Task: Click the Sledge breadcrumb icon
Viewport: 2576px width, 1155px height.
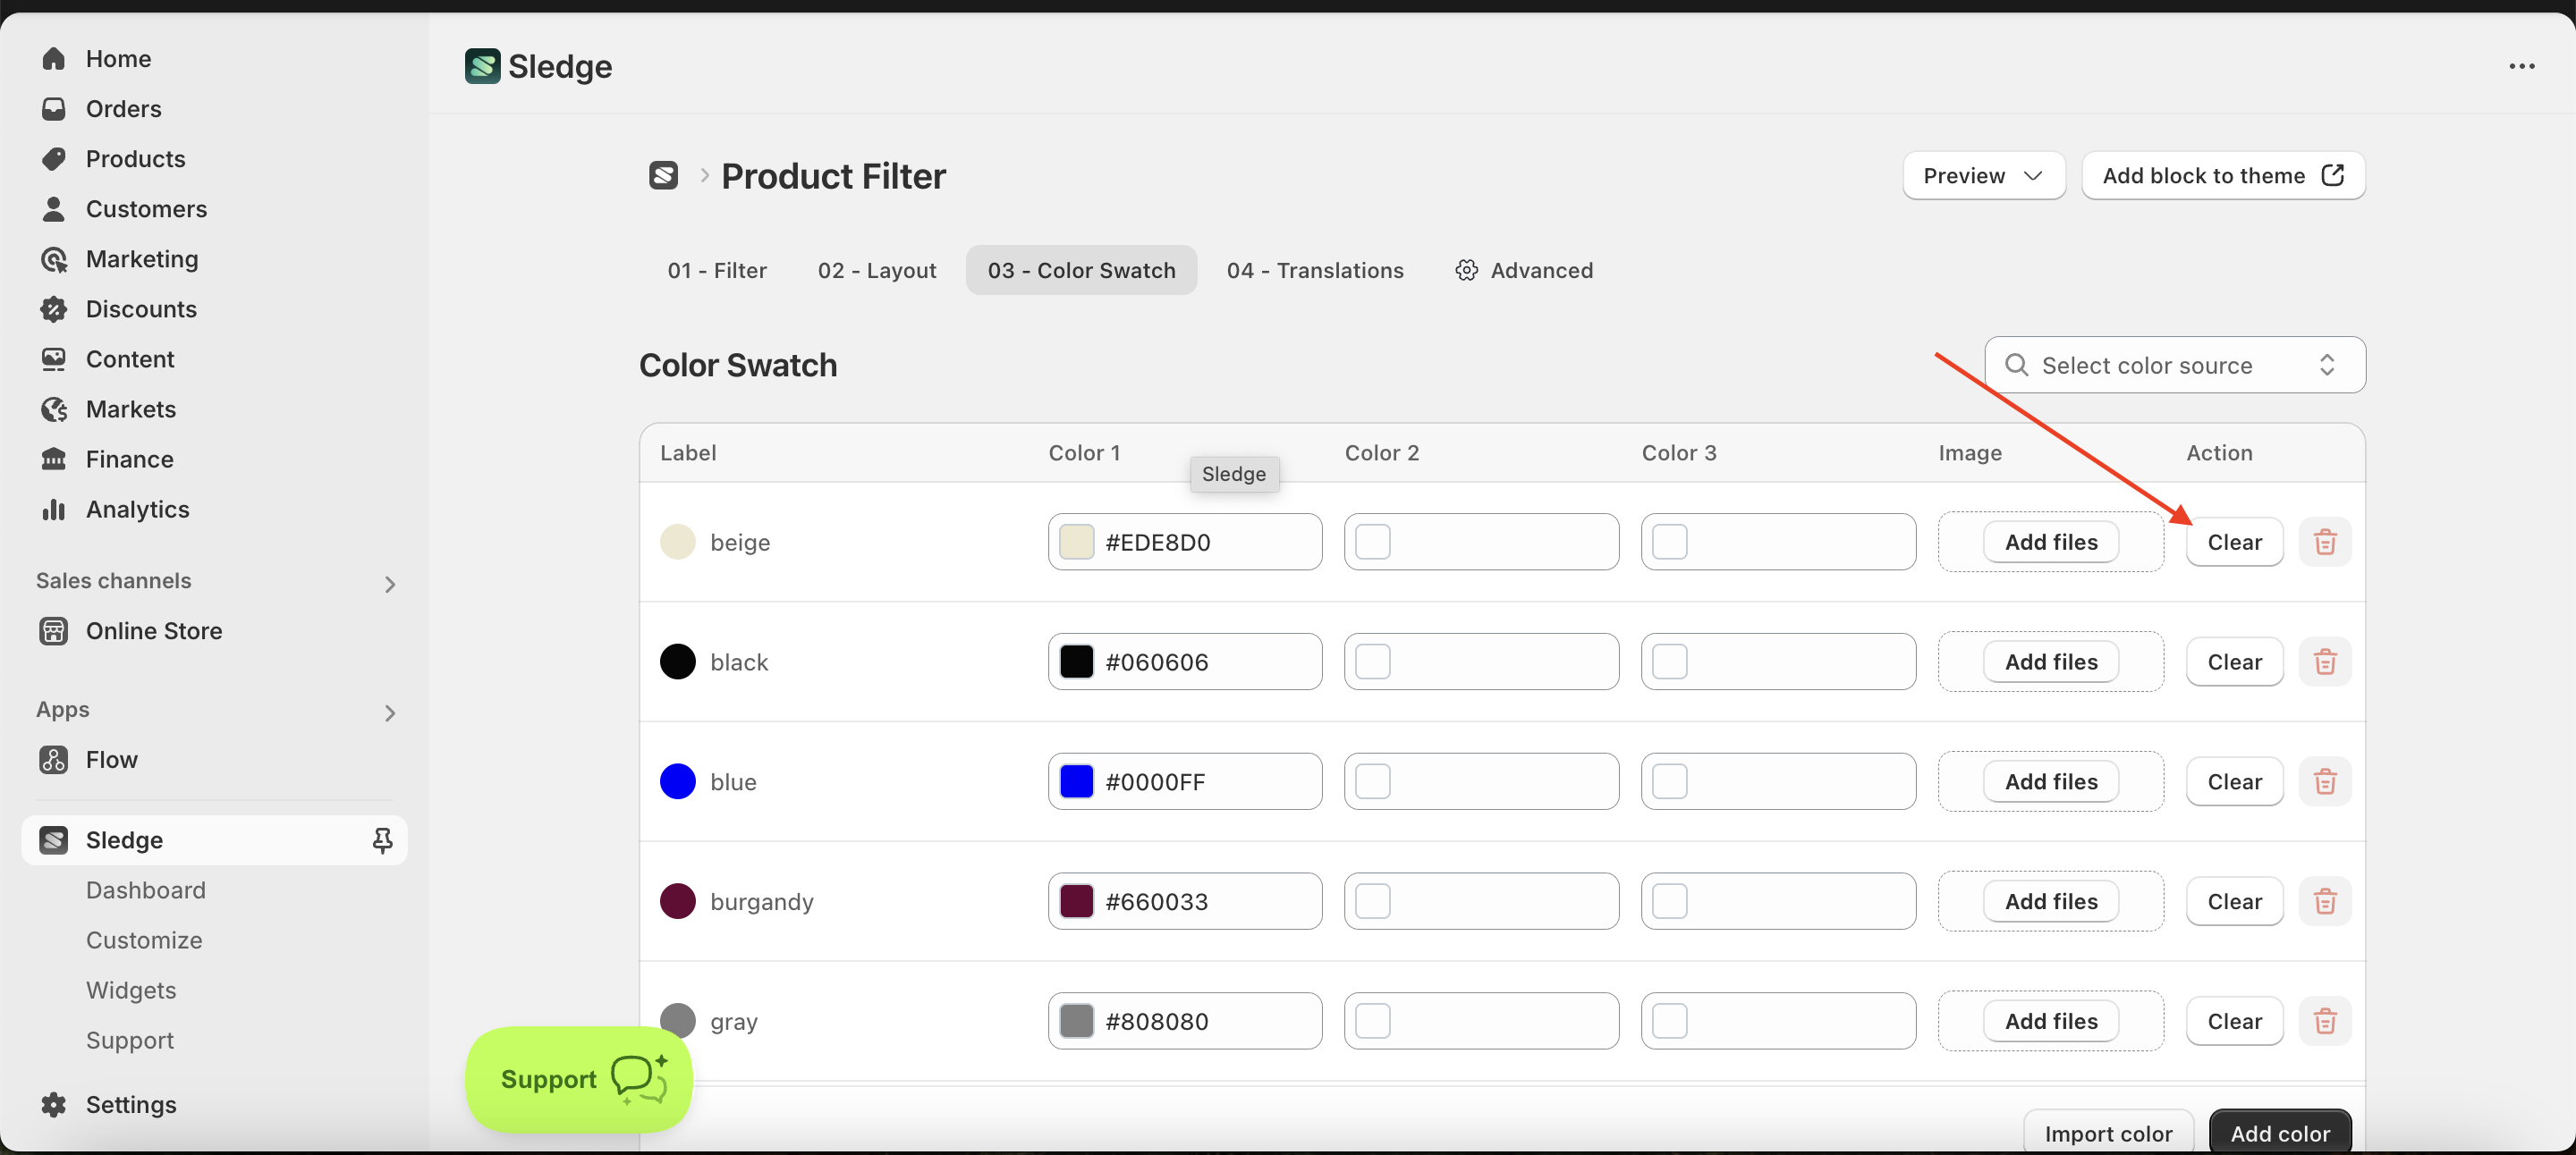Action: (x=664, y=176)
